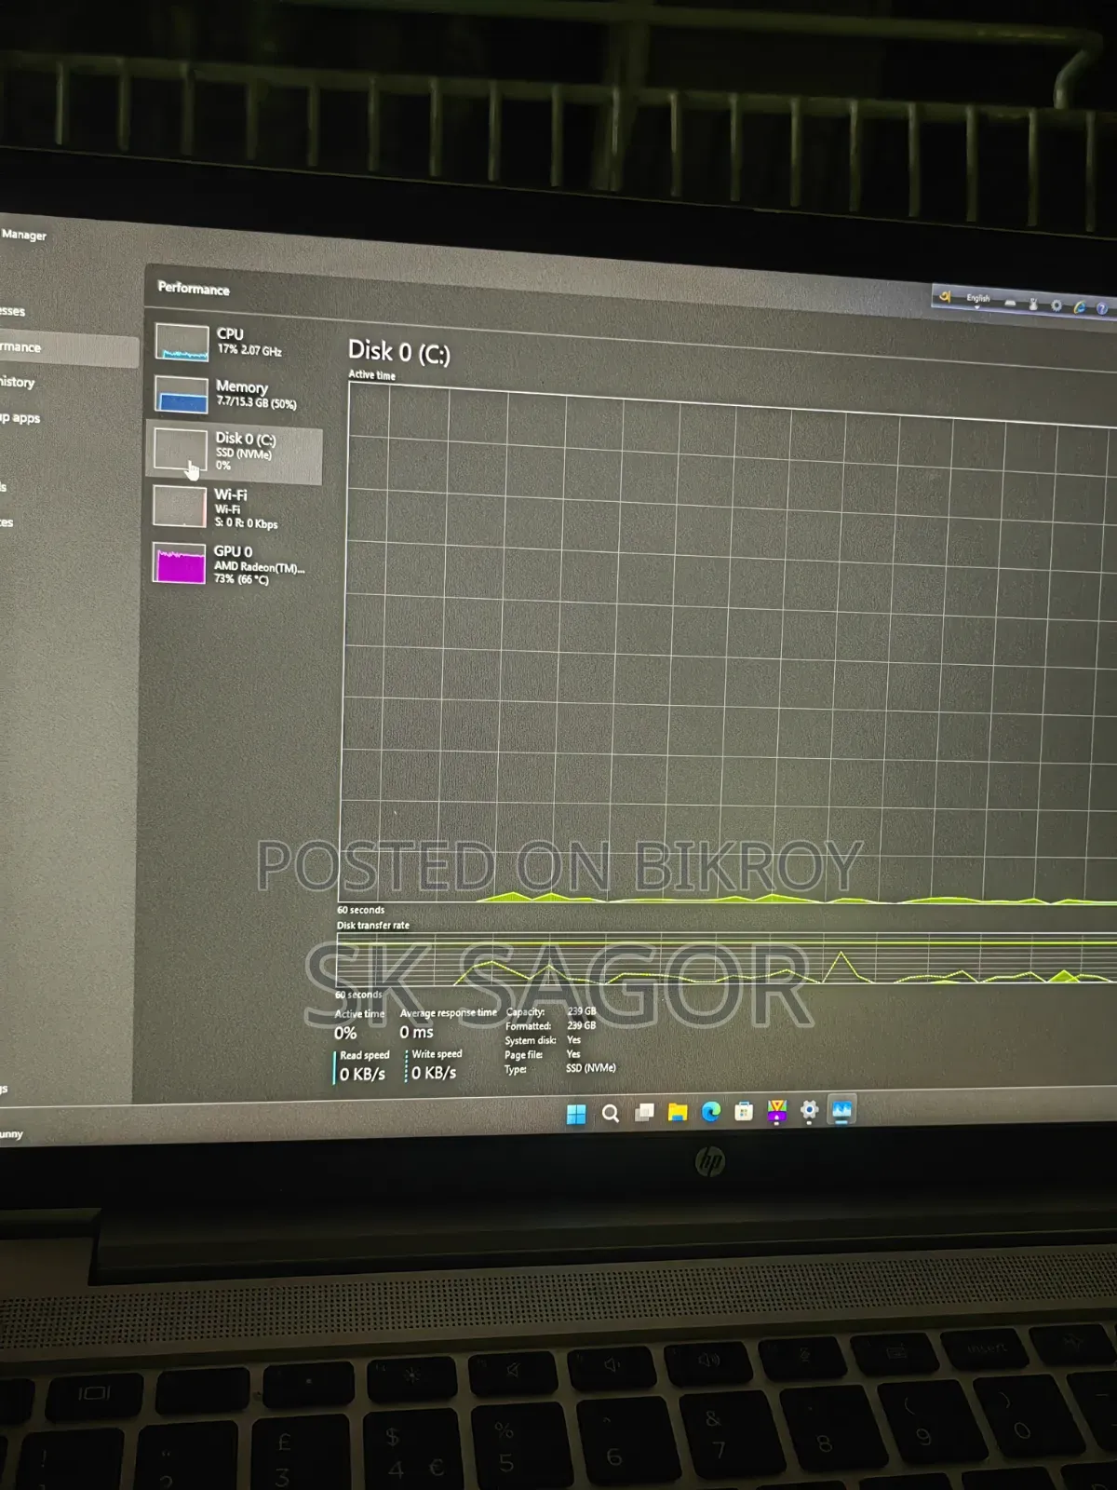Click the '7.7/15.3 GB (50%)' memory text
Image resolution: width=1117 pixels, height=1490 pixels.
click(x=257, y=402)
